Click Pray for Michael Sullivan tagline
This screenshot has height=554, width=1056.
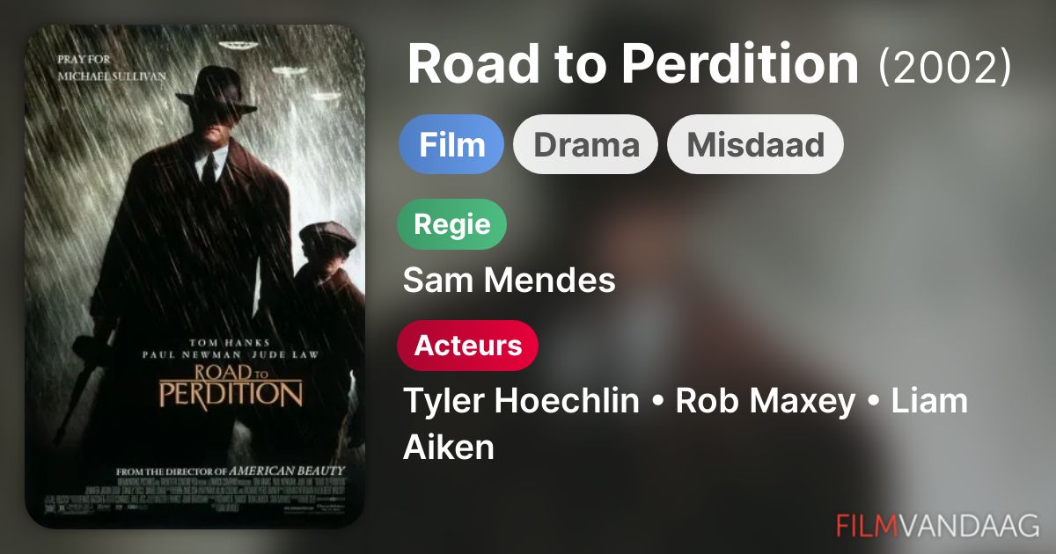(111, 68)
